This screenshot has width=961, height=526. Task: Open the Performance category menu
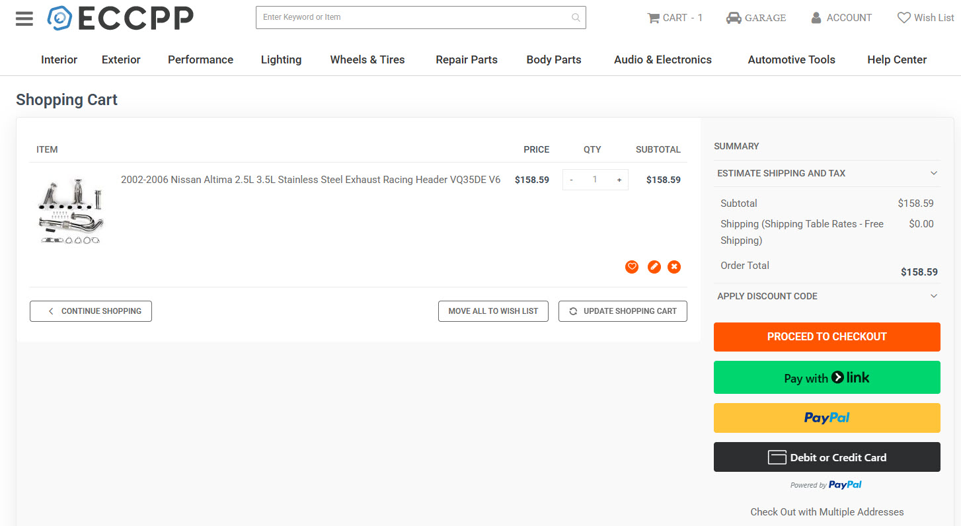[200, 59]
